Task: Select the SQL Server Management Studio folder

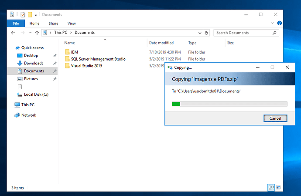Action: [98, 59]
